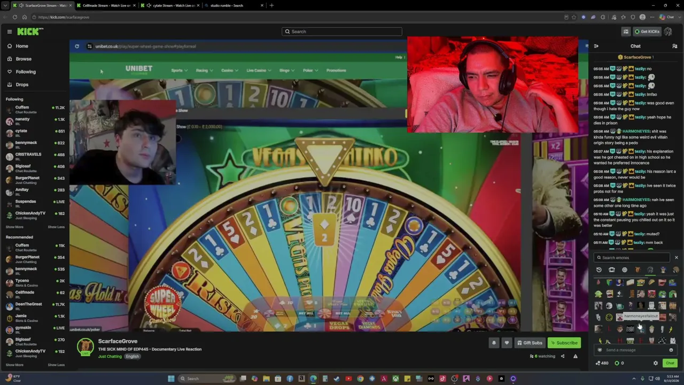The width and height of the screenshot is (684, 385).
Task: Open the ScarfaceGrove channel name
Action: (x=118, y=341)
